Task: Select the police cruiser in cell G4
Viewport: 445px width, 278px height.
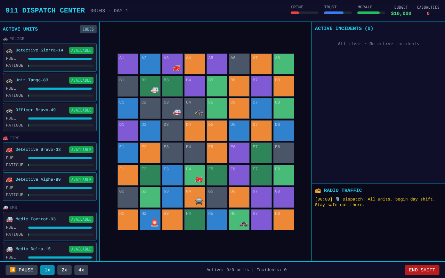Action: 199,201
